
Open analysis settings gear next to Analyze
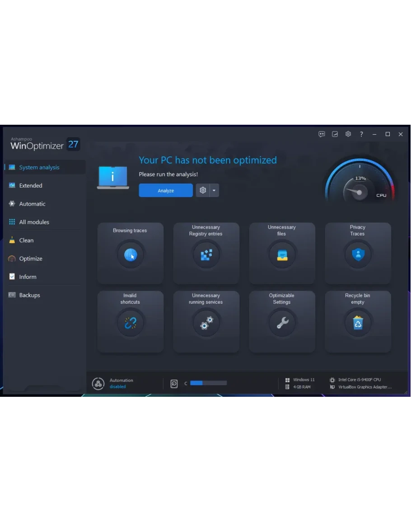203,191
